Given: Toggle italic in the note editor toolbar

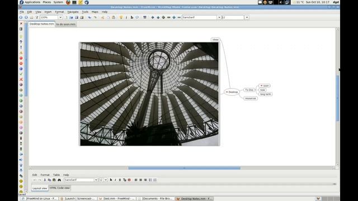Looking at the screenshot, I should (x=115, y=180).
